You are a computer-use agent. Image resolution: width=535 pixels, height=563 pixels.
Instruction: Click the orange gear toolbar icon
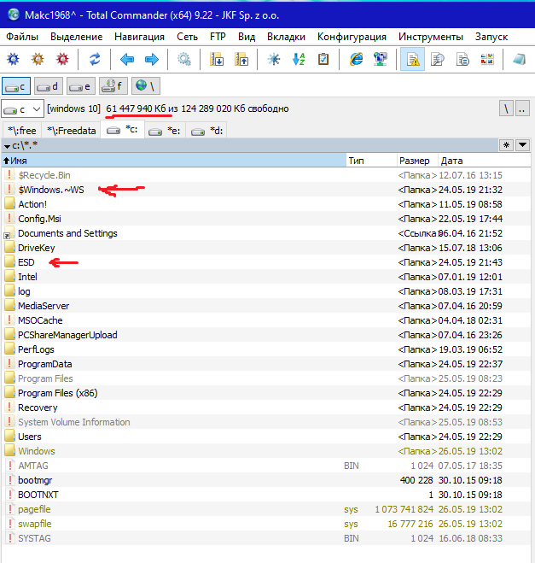(38, 59)
